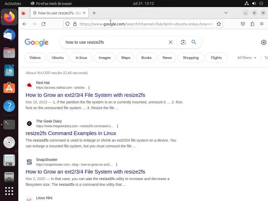This screenshot has width=268, height=201.
Task: Open the volume indicator
Action: coord(254,3)
